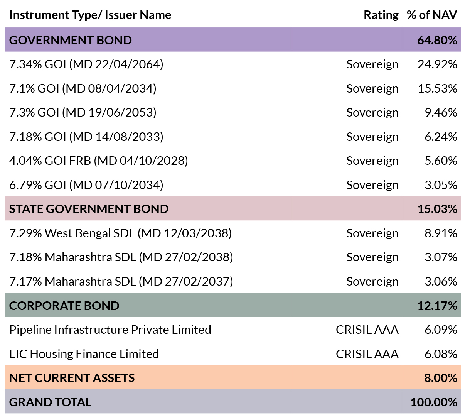Click the 'Rating' column header
The height and width of the screenshot is (416, 465).
tap(381, 15)
